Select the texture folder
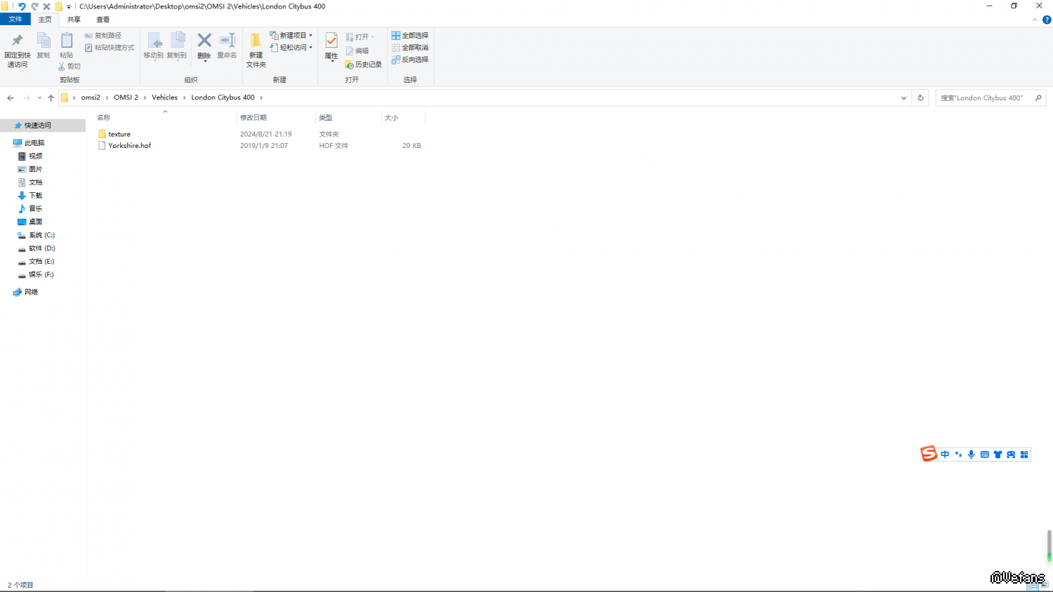The image size is (1053, 592). [119, 134]
